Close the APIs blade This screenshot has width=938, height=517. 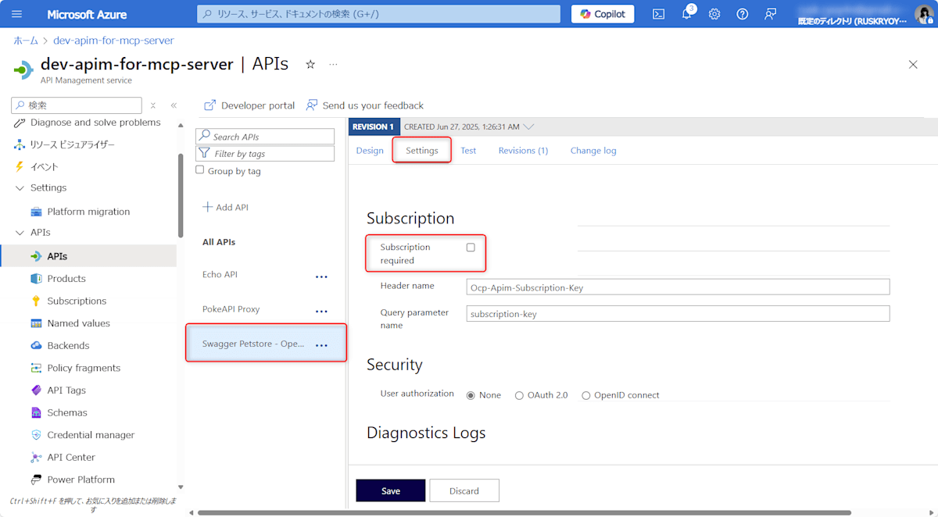click(913, 64)
